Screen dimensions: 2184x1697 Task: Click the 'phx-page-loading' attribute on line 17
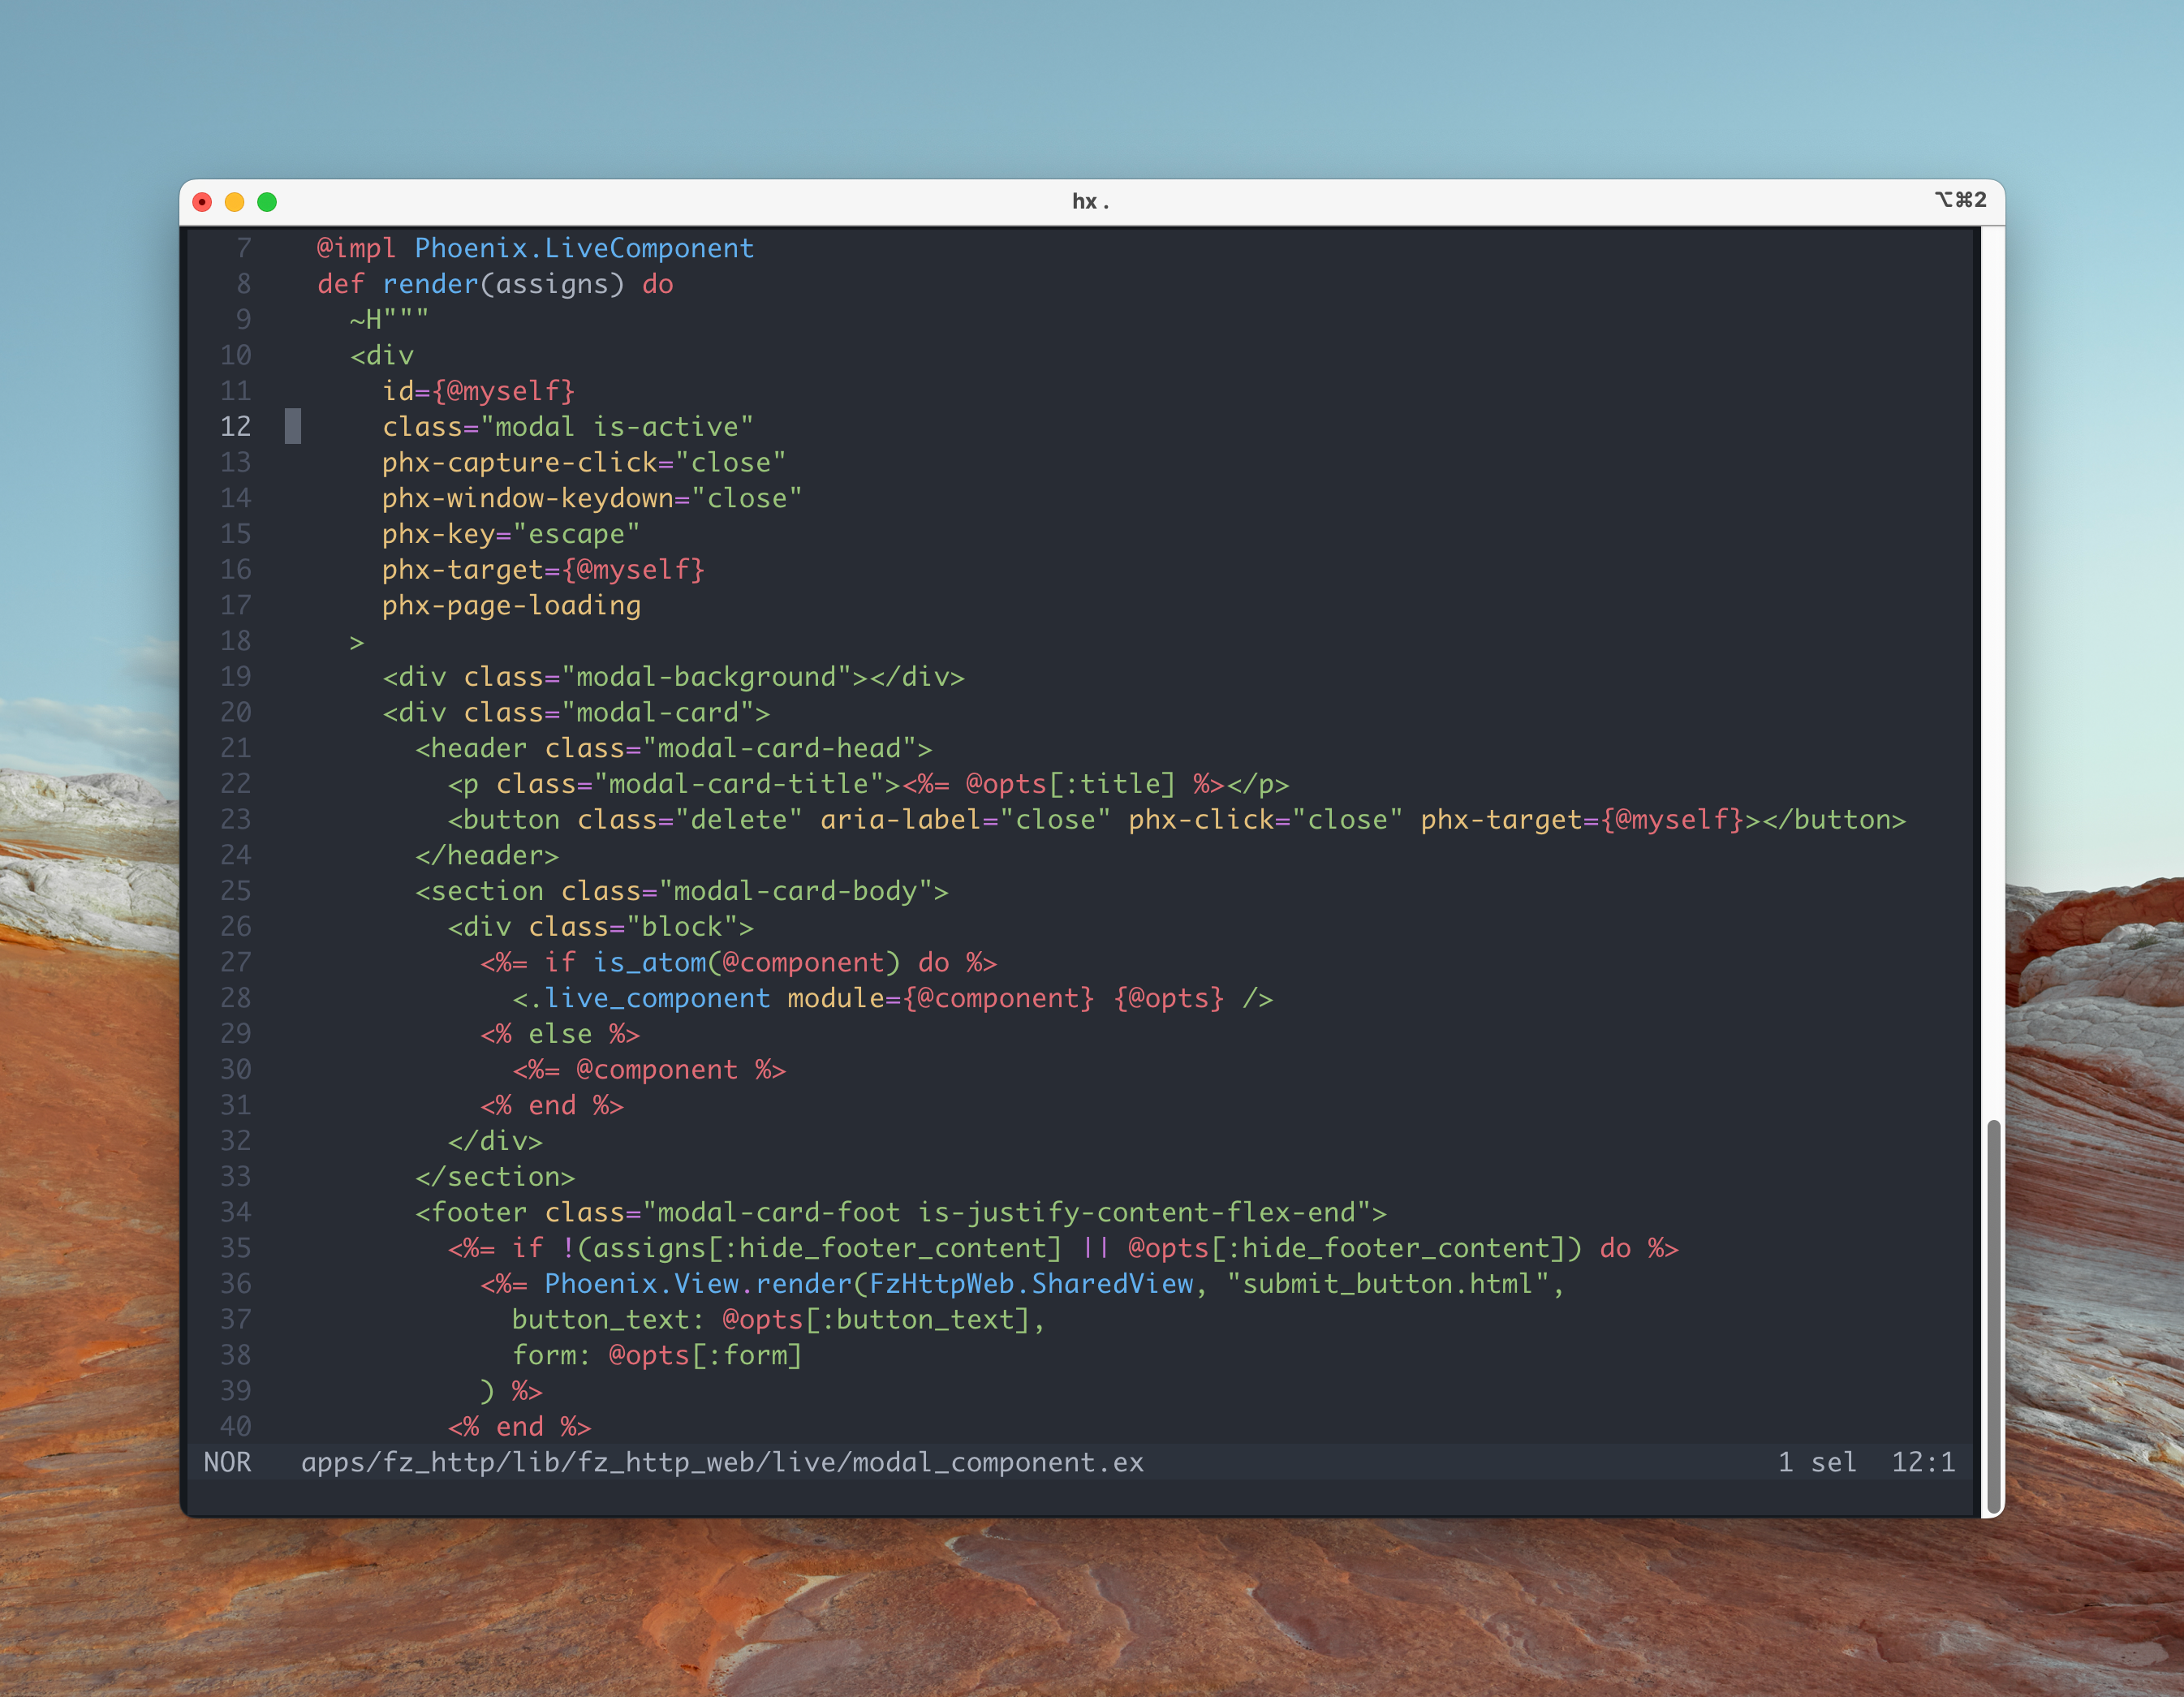tap(511, 605)
